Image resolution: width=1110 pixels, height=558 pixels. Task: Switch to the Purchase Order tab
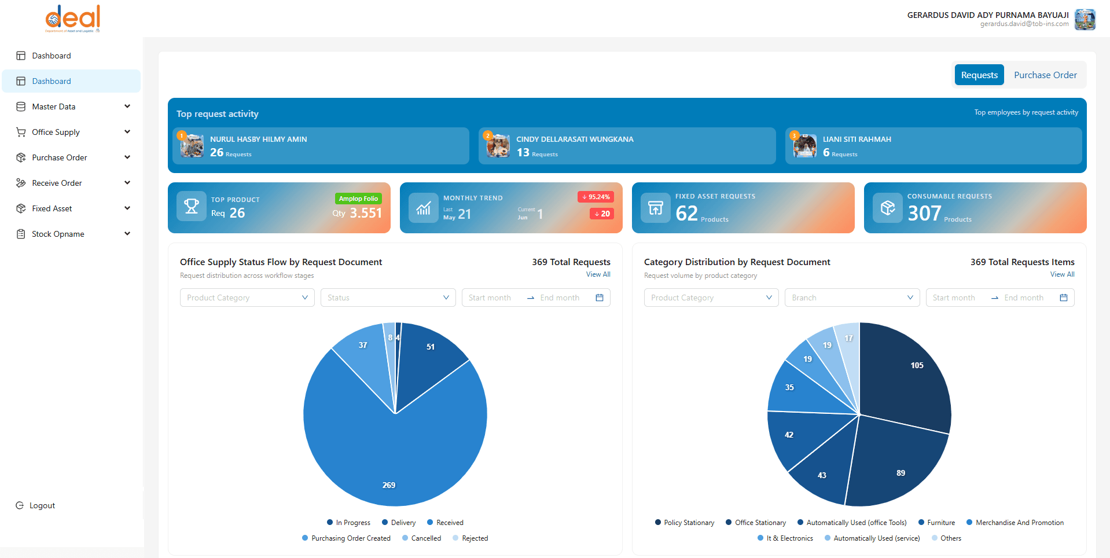[1045, 75]
